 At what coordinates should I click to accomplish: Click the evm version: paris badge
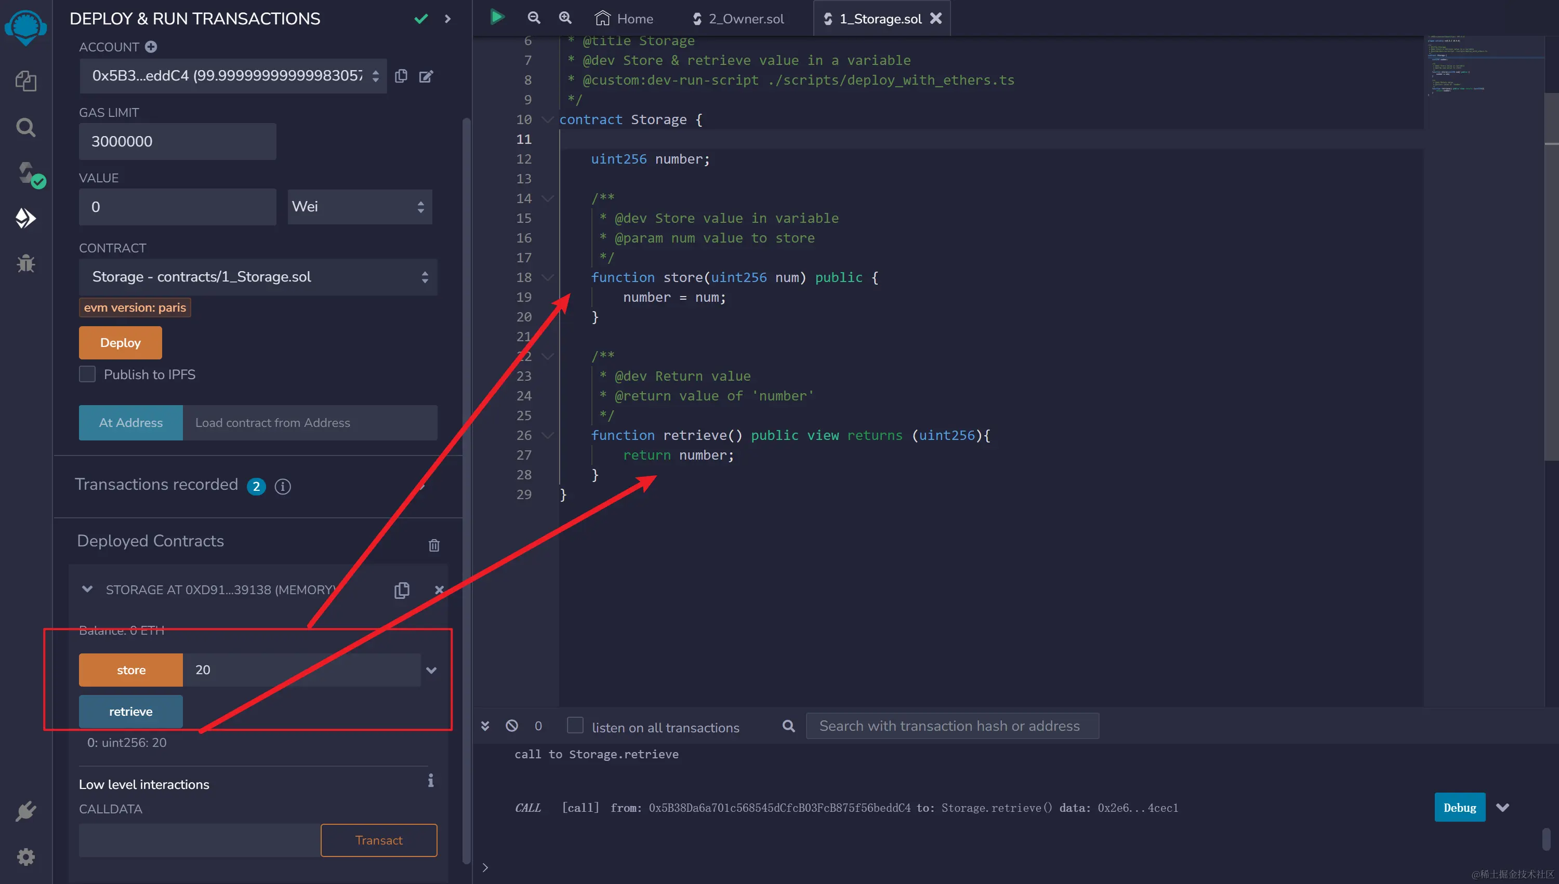click(x=135, y=307)
